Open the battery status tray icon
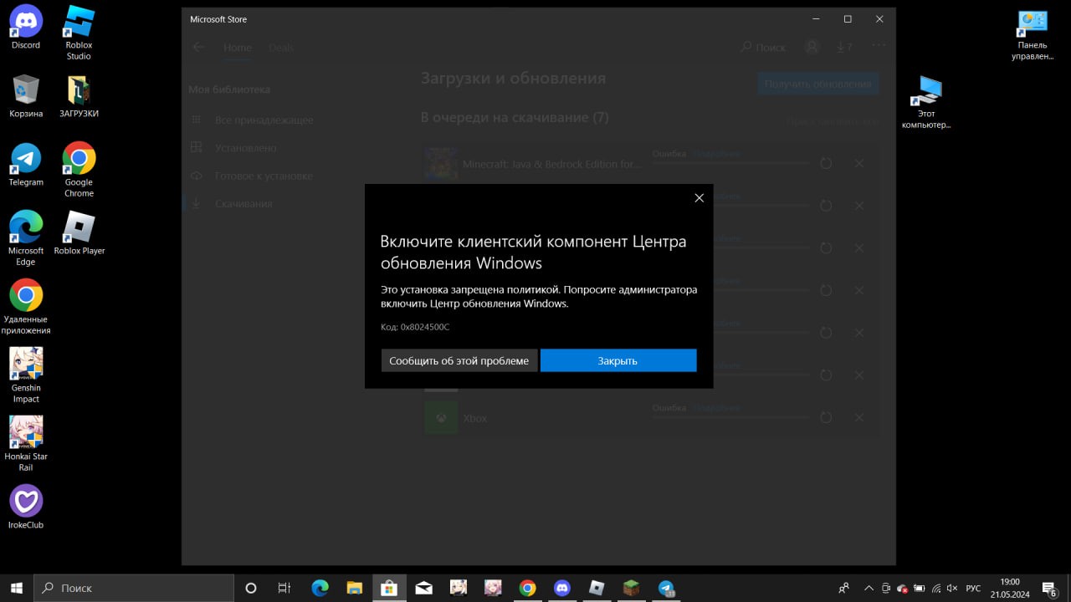This screenshot has height=602, width=1071. coord(920,588)
